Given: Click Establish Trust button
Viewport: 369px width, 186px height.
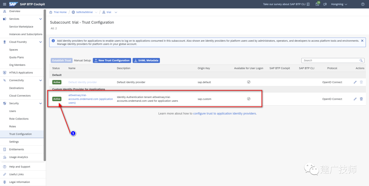Looking at the screenshot, I should point(61,60).
